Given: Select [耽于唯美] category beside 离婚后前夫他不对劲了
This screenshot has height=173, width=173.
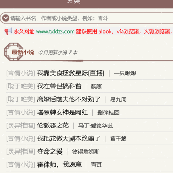Looking at the screenshot, I should [x=21, y=99].
